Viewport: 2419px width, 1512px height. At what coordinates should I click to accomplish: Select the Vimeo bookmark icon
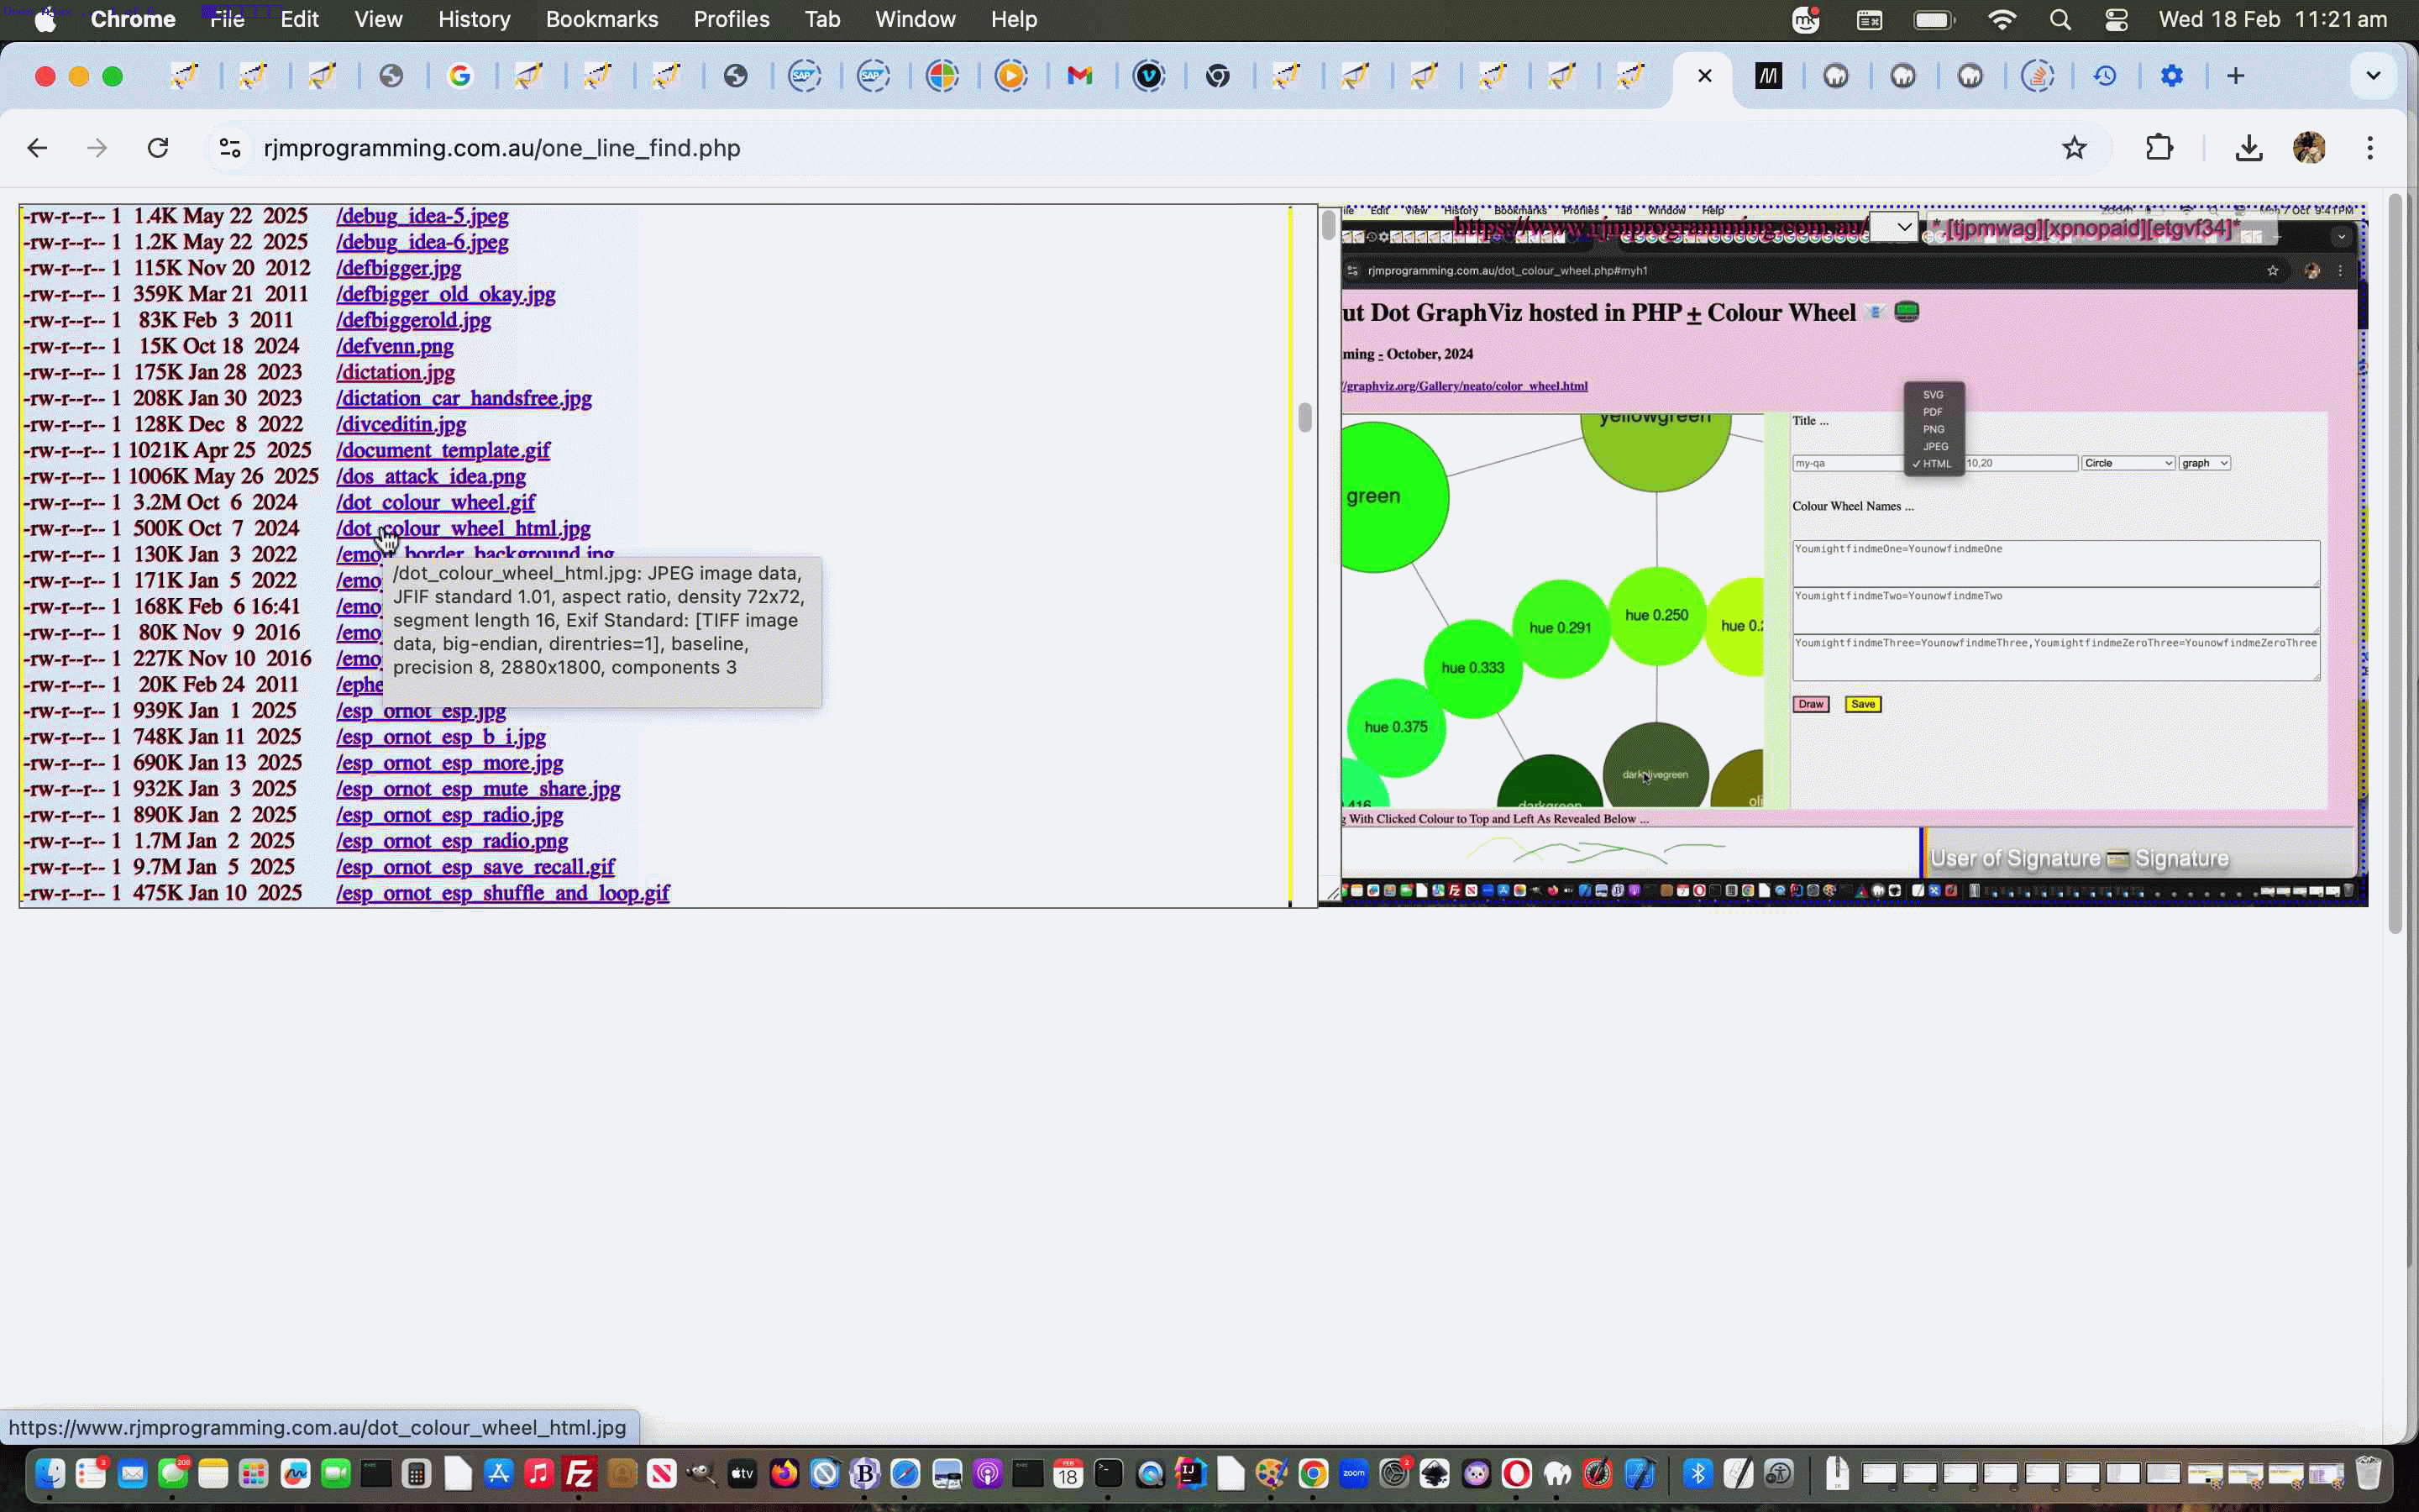[1150, 75]
